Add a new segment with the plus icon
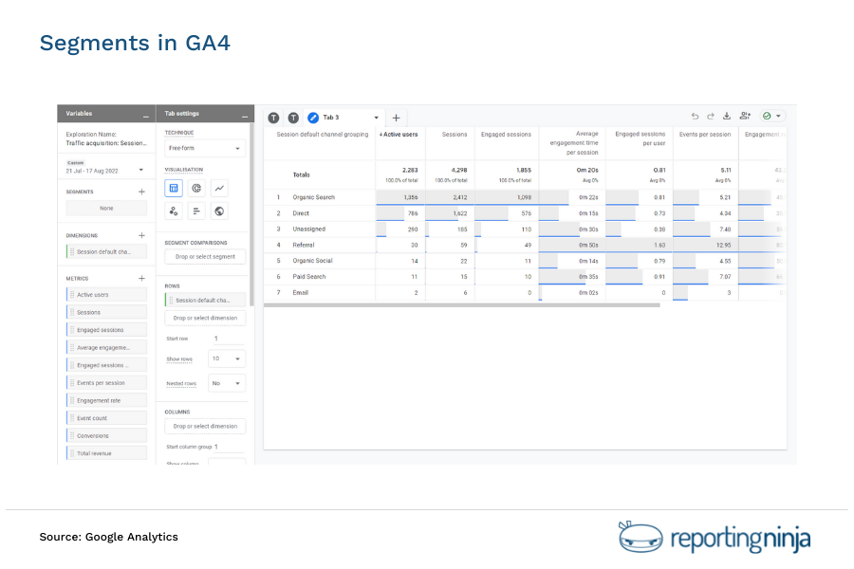Viewport: 854px width, 569px height. tap(142, 191)
